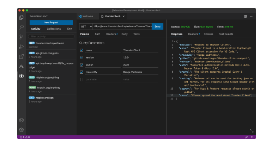The height and width of the screenshot is (147, 271).
Task: Open api.github.com/gists activity entry
Action: coord(51,55)
